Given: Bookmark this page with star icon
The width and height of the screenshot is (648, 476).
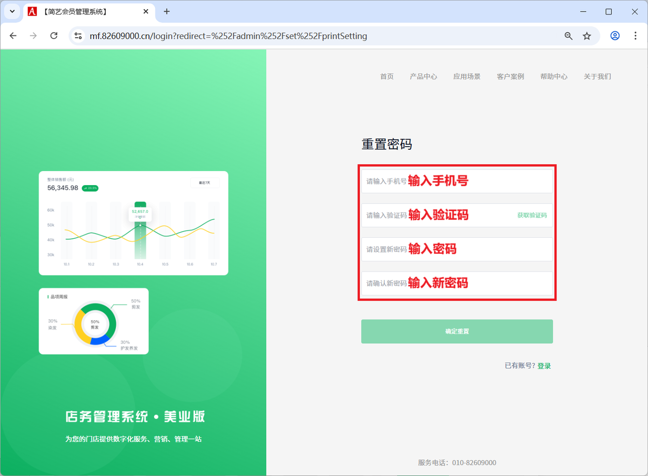Looking at the screenshot, I should [587, 36].
